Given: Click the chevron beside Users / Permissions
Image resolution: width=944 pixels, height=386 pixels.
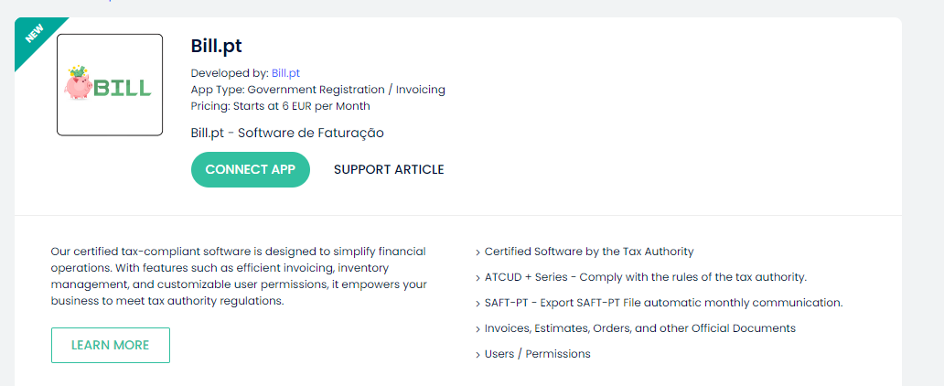Looking at the screenshot, I should tap(477, 355).
